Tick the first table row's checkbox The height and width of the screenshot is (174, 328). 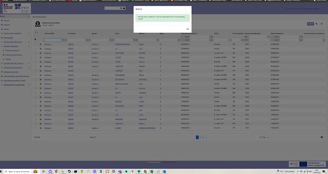click(x=36, y=44)
